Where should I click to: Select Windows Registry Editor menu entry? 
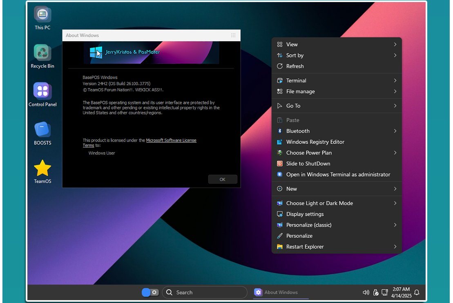(315, 142)
